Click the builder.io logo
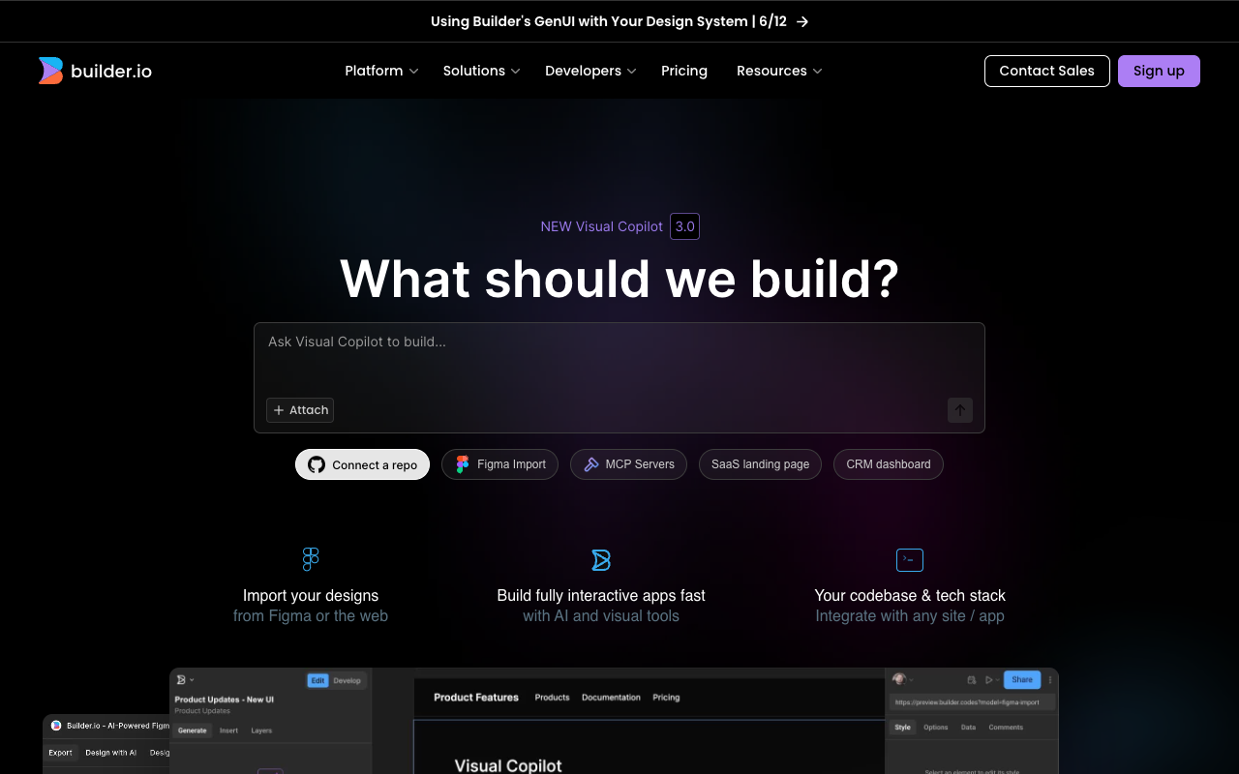The height and width of the screenshot is (774, 1239). tap(95, 71)
